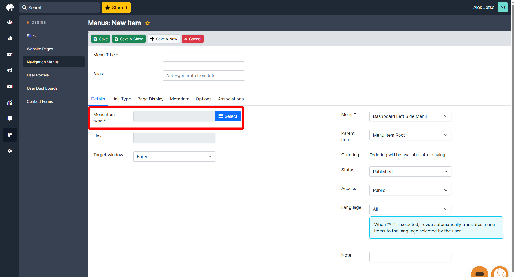This screenshot has height=277, width=515.
Task: Open the gear Configuration icon
Action: click(10, 151)
